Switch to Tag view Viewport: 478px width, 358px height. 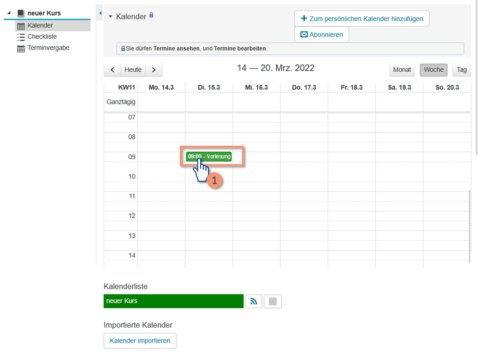click(x=462, y=70)
